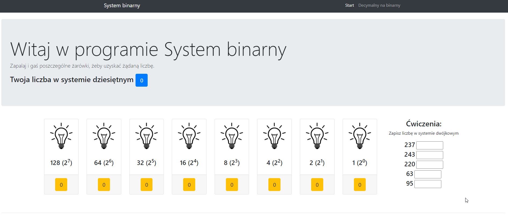Image resolution: width=508 pixels, height=224 pixels.
Task: Click the label 16 (2⁴)
Action: (x=189, y=163)
